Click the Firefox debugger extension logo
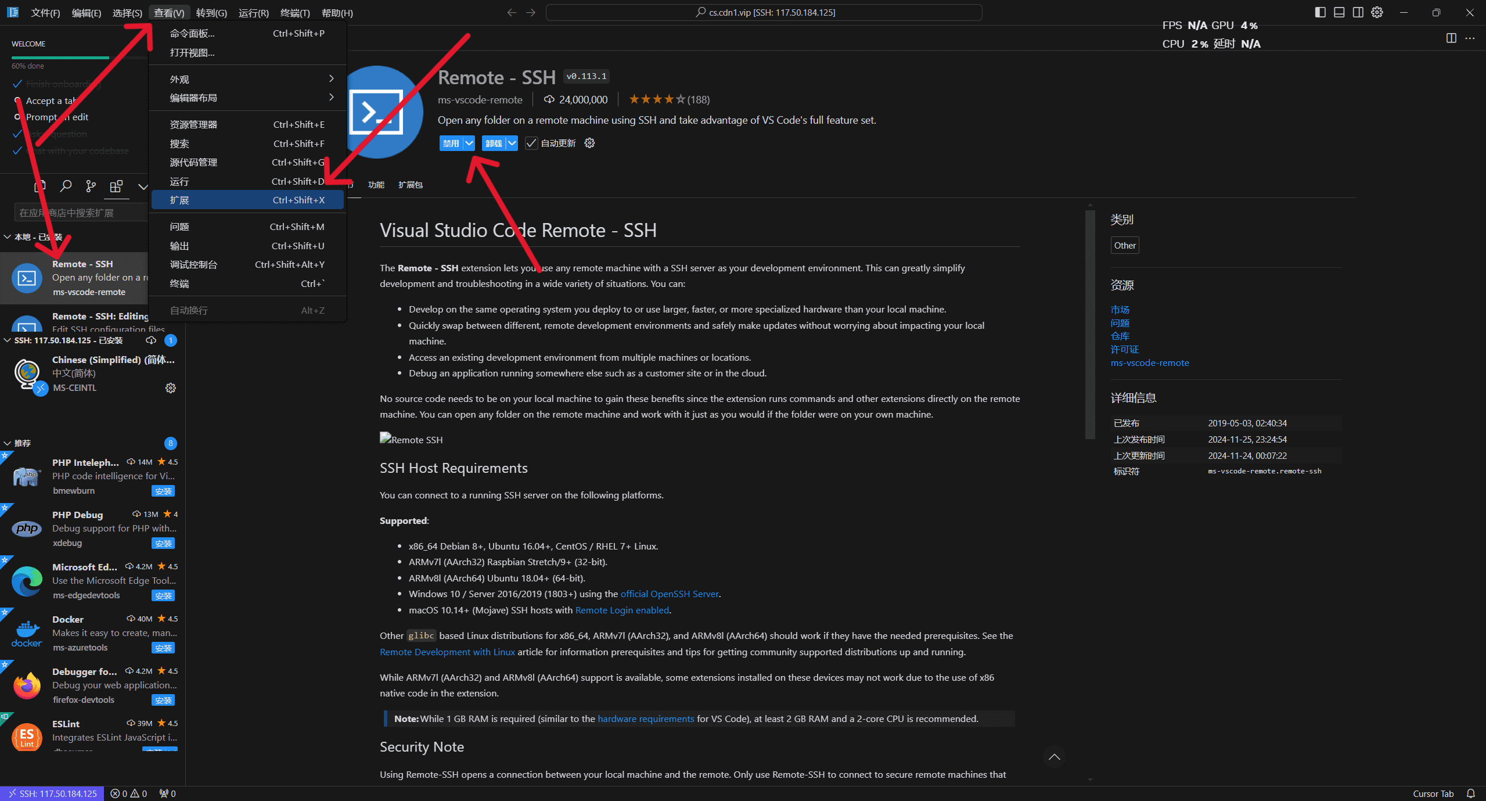Image resolution: width=1486 pixels, height=801 pixels. tap(27, 685)
